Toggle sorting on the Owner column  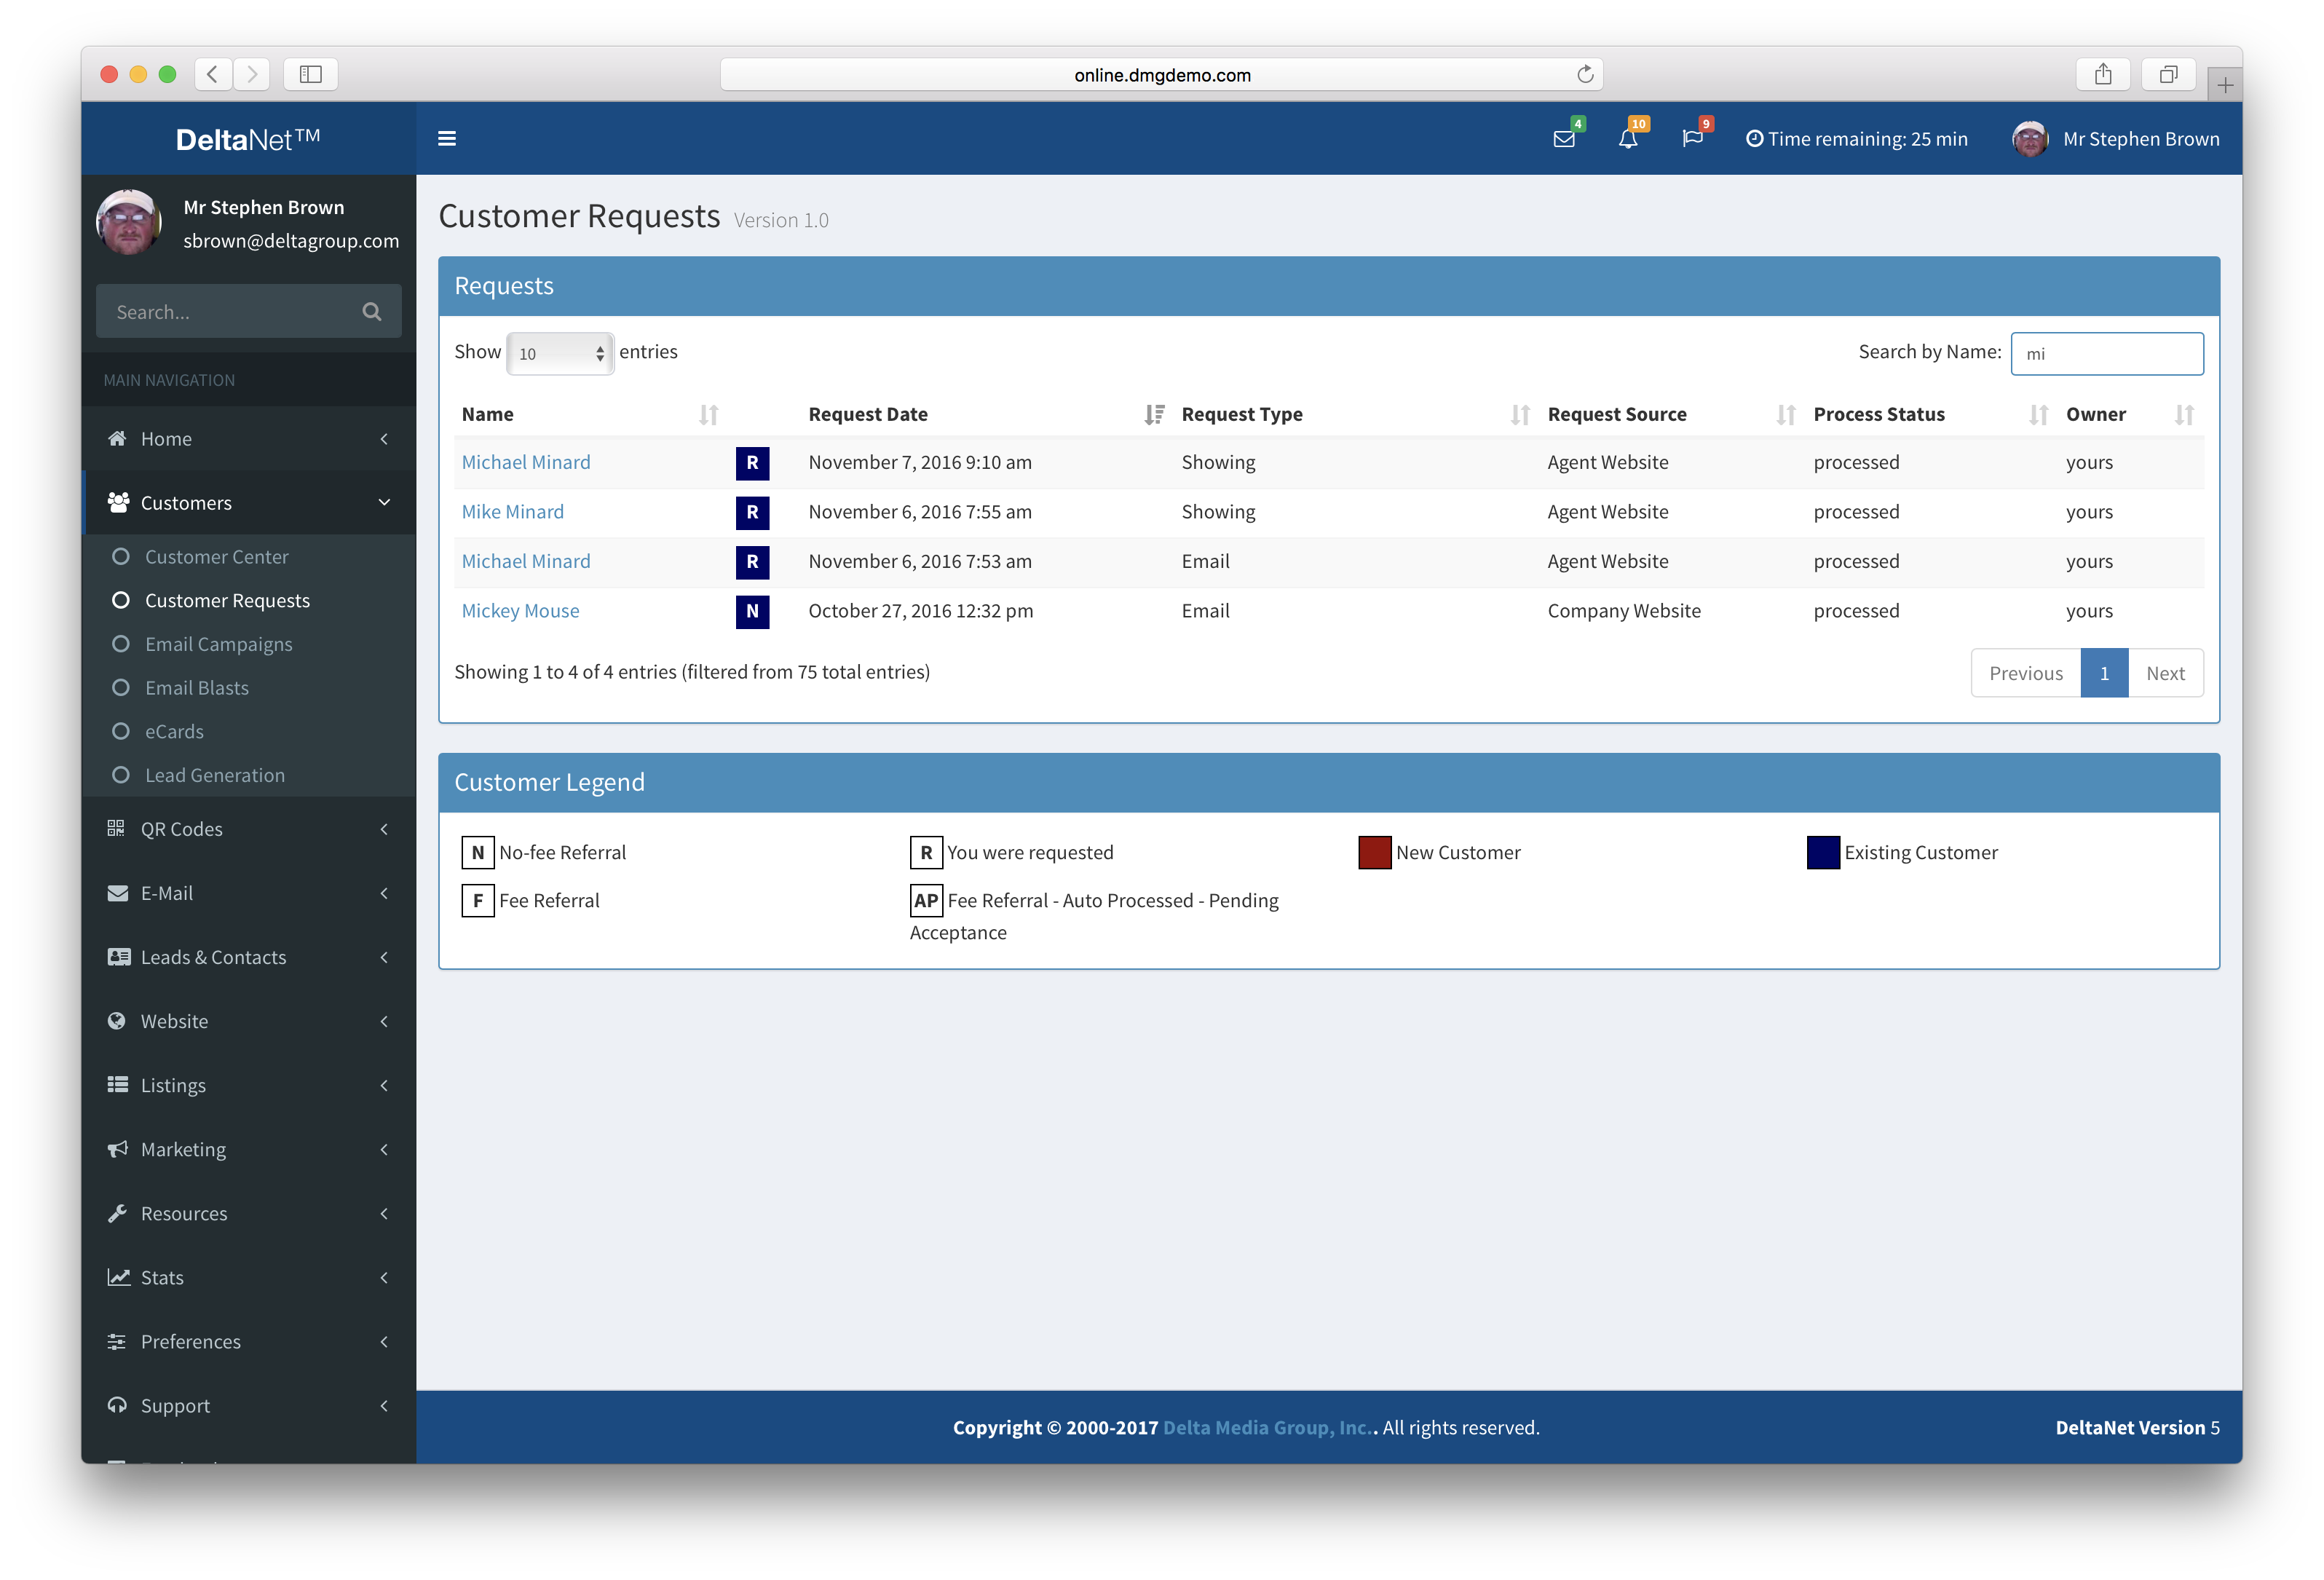coord(2183,414)
